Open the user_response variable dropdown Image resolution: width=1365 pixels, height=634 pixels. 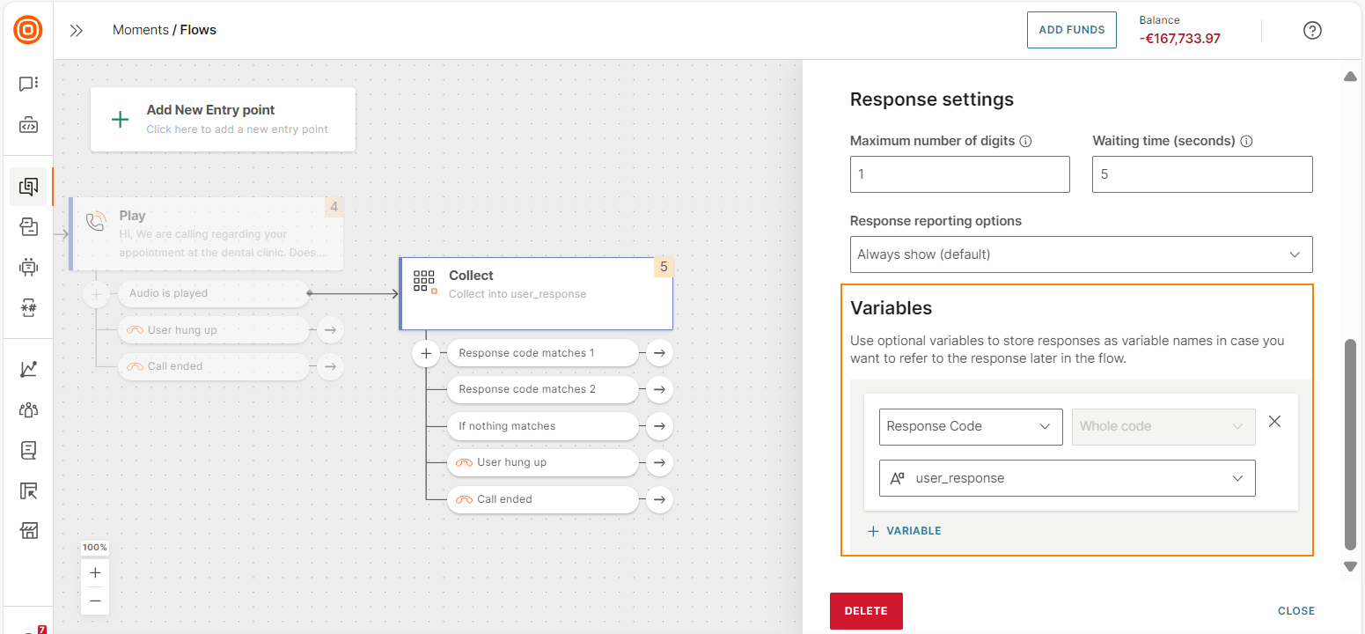coord(1067,478)
